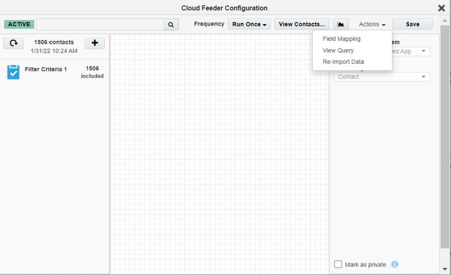
Task: Choose View Query menu item
Action: 338,51
